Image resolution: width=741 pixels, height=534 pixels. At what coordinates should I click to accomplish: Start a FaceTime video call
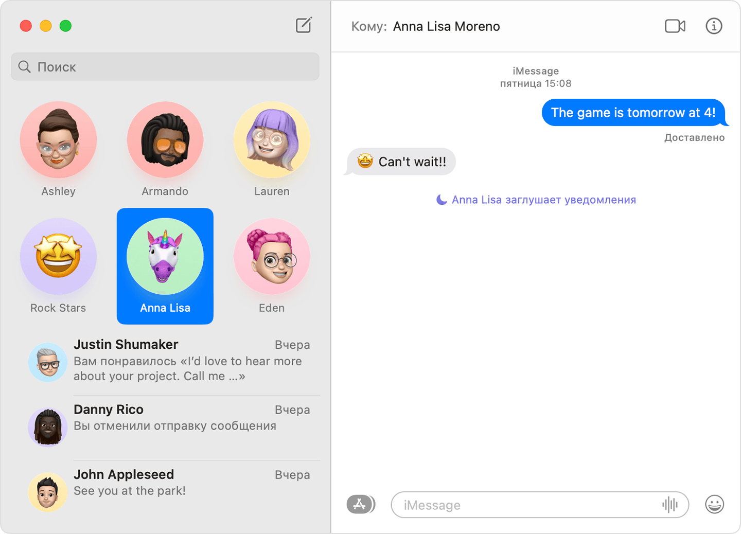[x=675, y=26]
